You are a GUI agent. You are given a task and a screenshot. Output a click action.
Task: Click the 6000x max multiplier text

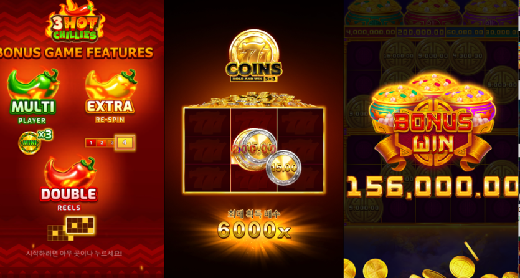(254, 229)
